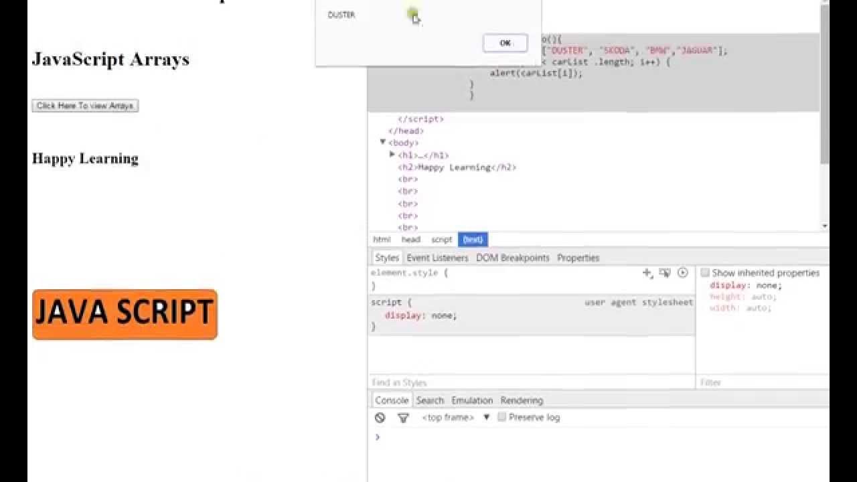Click the JavaScript Arrays heading

[110, 59]
